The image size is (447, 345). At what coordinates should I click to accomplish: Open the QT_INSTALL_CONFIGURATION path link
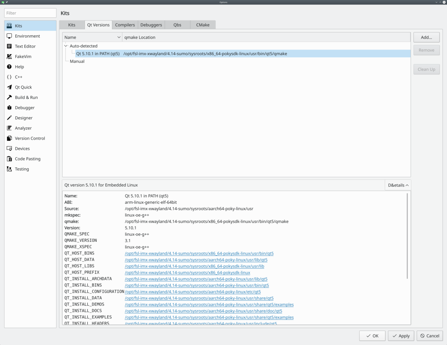(x=193, y=292)
